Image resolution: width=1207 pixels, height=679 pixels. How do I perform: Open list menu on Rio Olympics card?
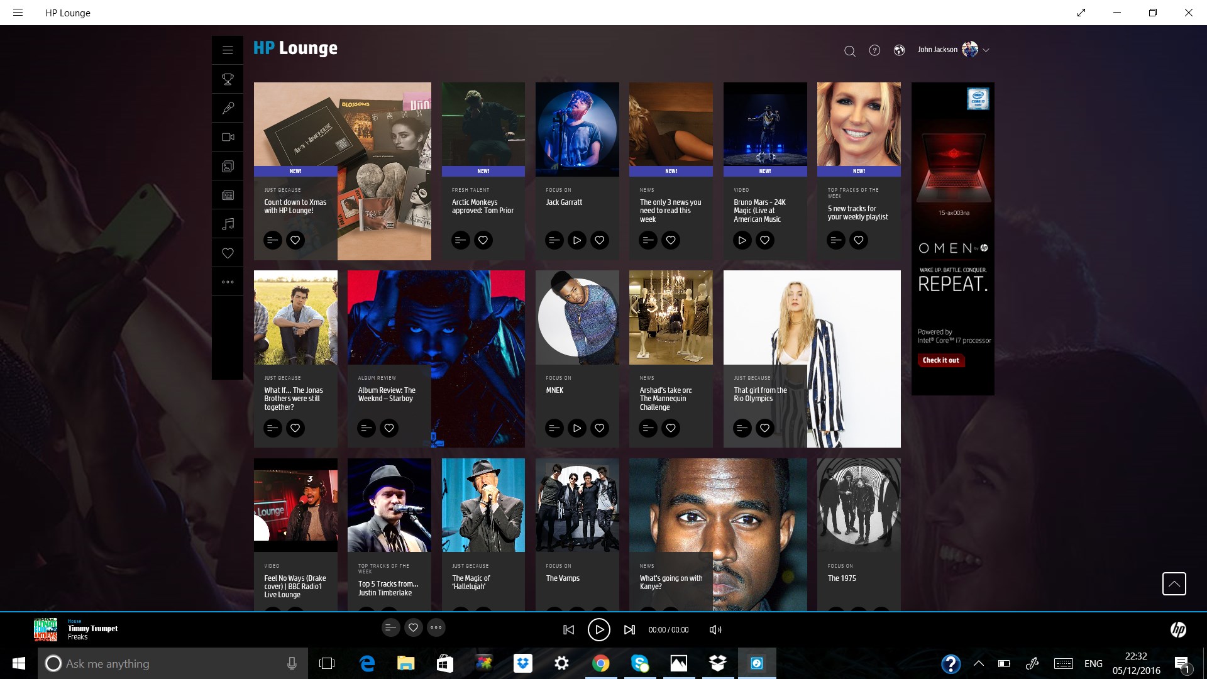[742, 428]
